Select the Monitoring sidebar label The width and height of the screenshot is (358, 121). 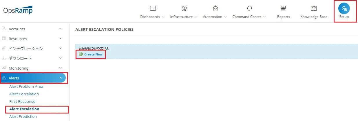(19, 68)
